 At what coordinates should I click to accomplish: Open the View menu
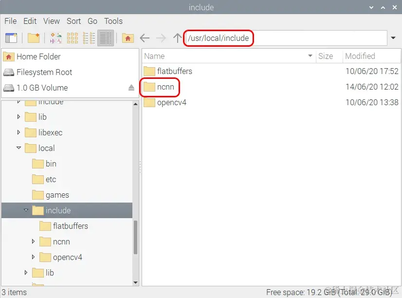coord(51,21)
